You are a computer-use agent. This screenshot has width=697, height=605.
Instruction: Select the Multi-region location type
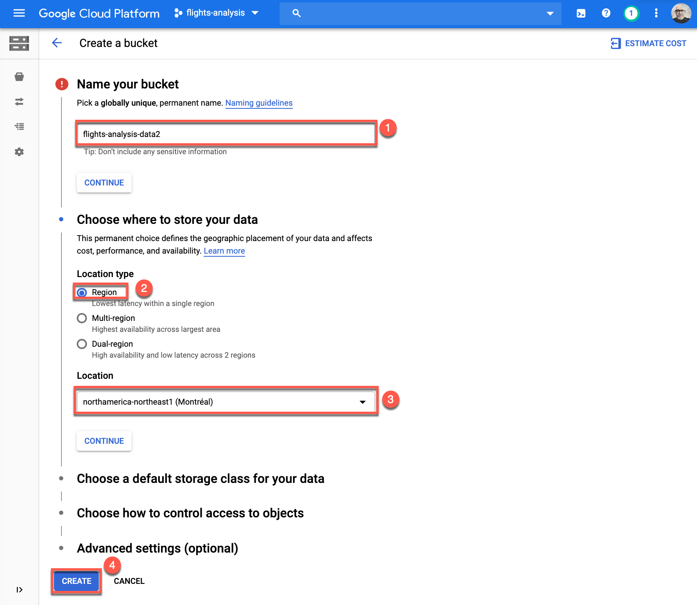tap(82, 318)
